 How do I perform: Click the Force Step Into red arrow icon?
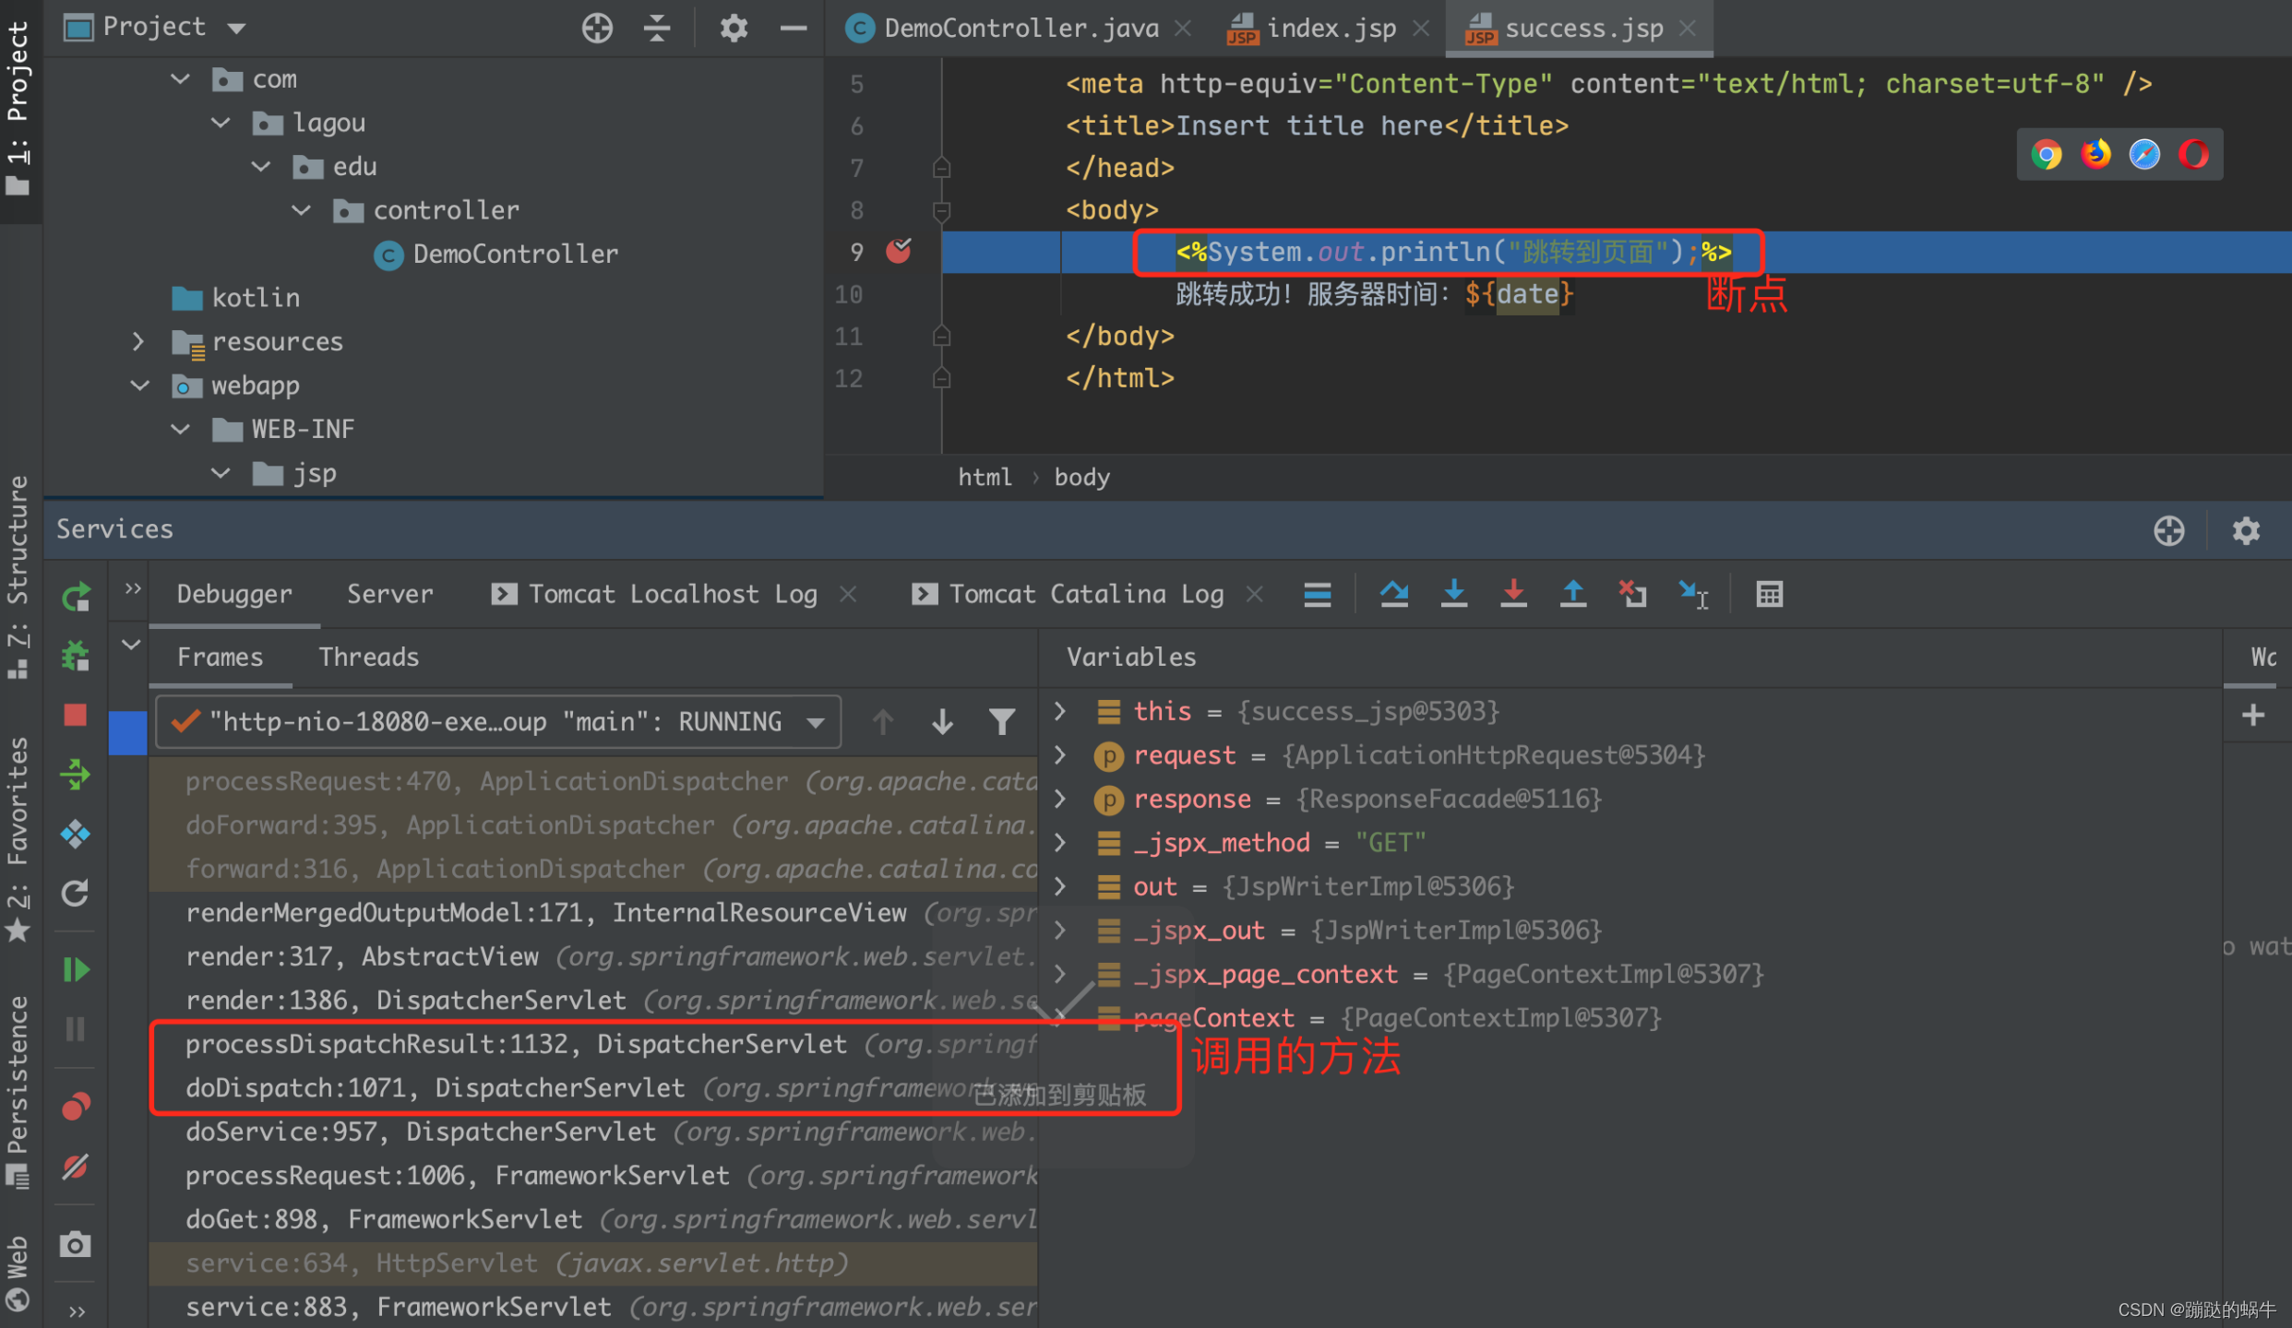1513,594
